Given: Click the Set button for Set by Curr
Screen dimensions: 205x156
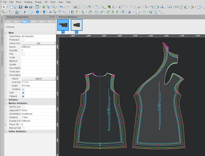Looking at the screenshot, I should coord(39,43).
